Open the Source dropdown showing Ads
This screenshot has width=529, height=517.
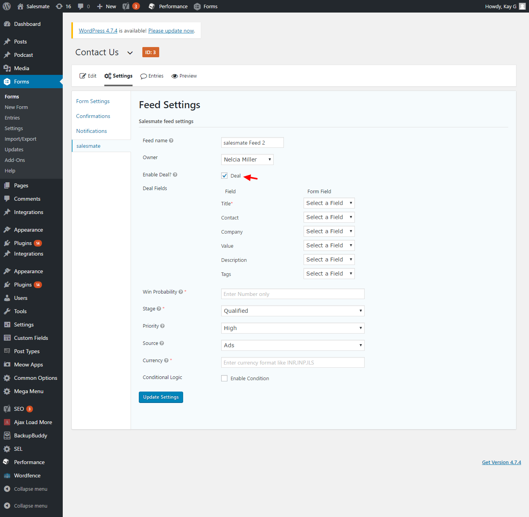293,345
